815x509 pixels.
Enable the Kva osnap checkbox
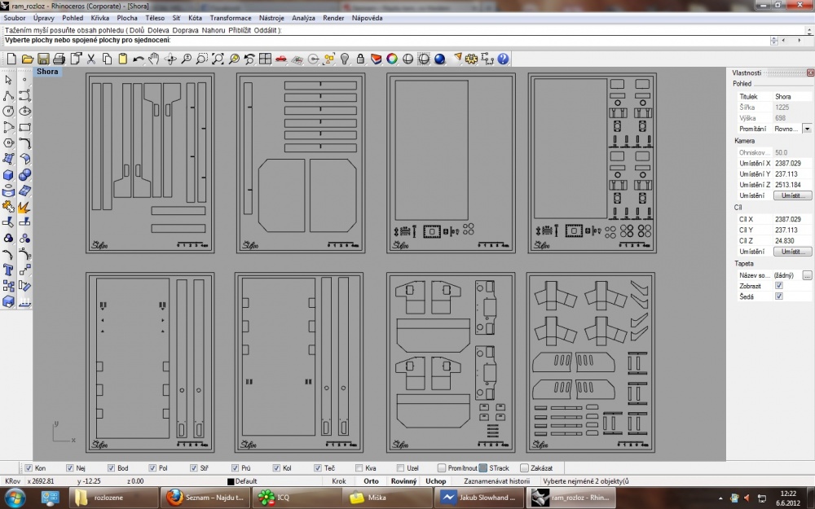click(x=359, y=468)
